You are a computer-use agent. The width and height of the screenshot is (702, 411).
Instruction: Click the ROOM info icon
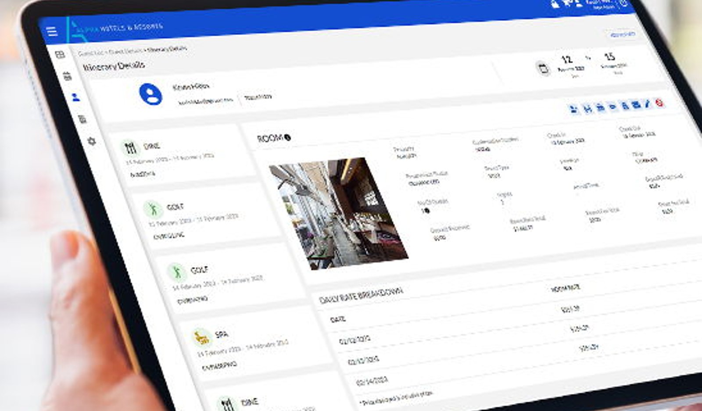(x=288, y=137)
